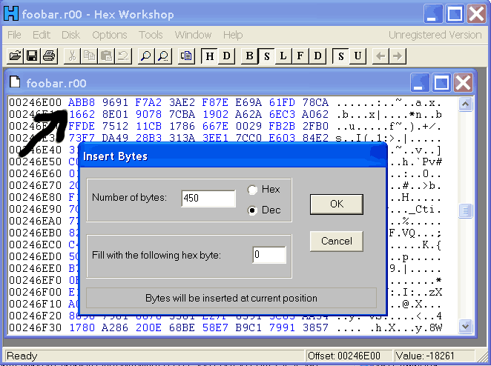The image size is (491, 366).
Task: Click the Value -18261 status bar field
Action: pyautogui.click(x=434, y=356)
